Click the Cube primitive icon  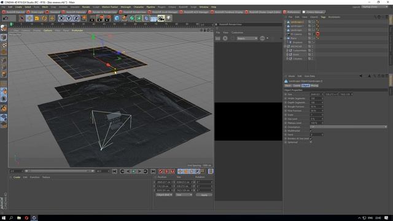[x=117, y=18]
